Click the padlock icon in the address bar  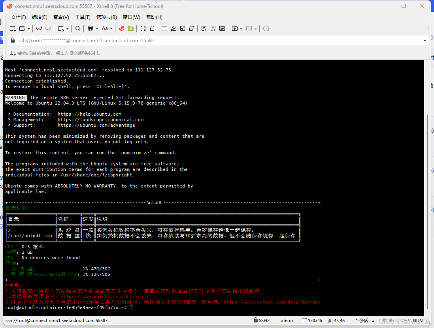pyautogui.click(x=13, y=40)
